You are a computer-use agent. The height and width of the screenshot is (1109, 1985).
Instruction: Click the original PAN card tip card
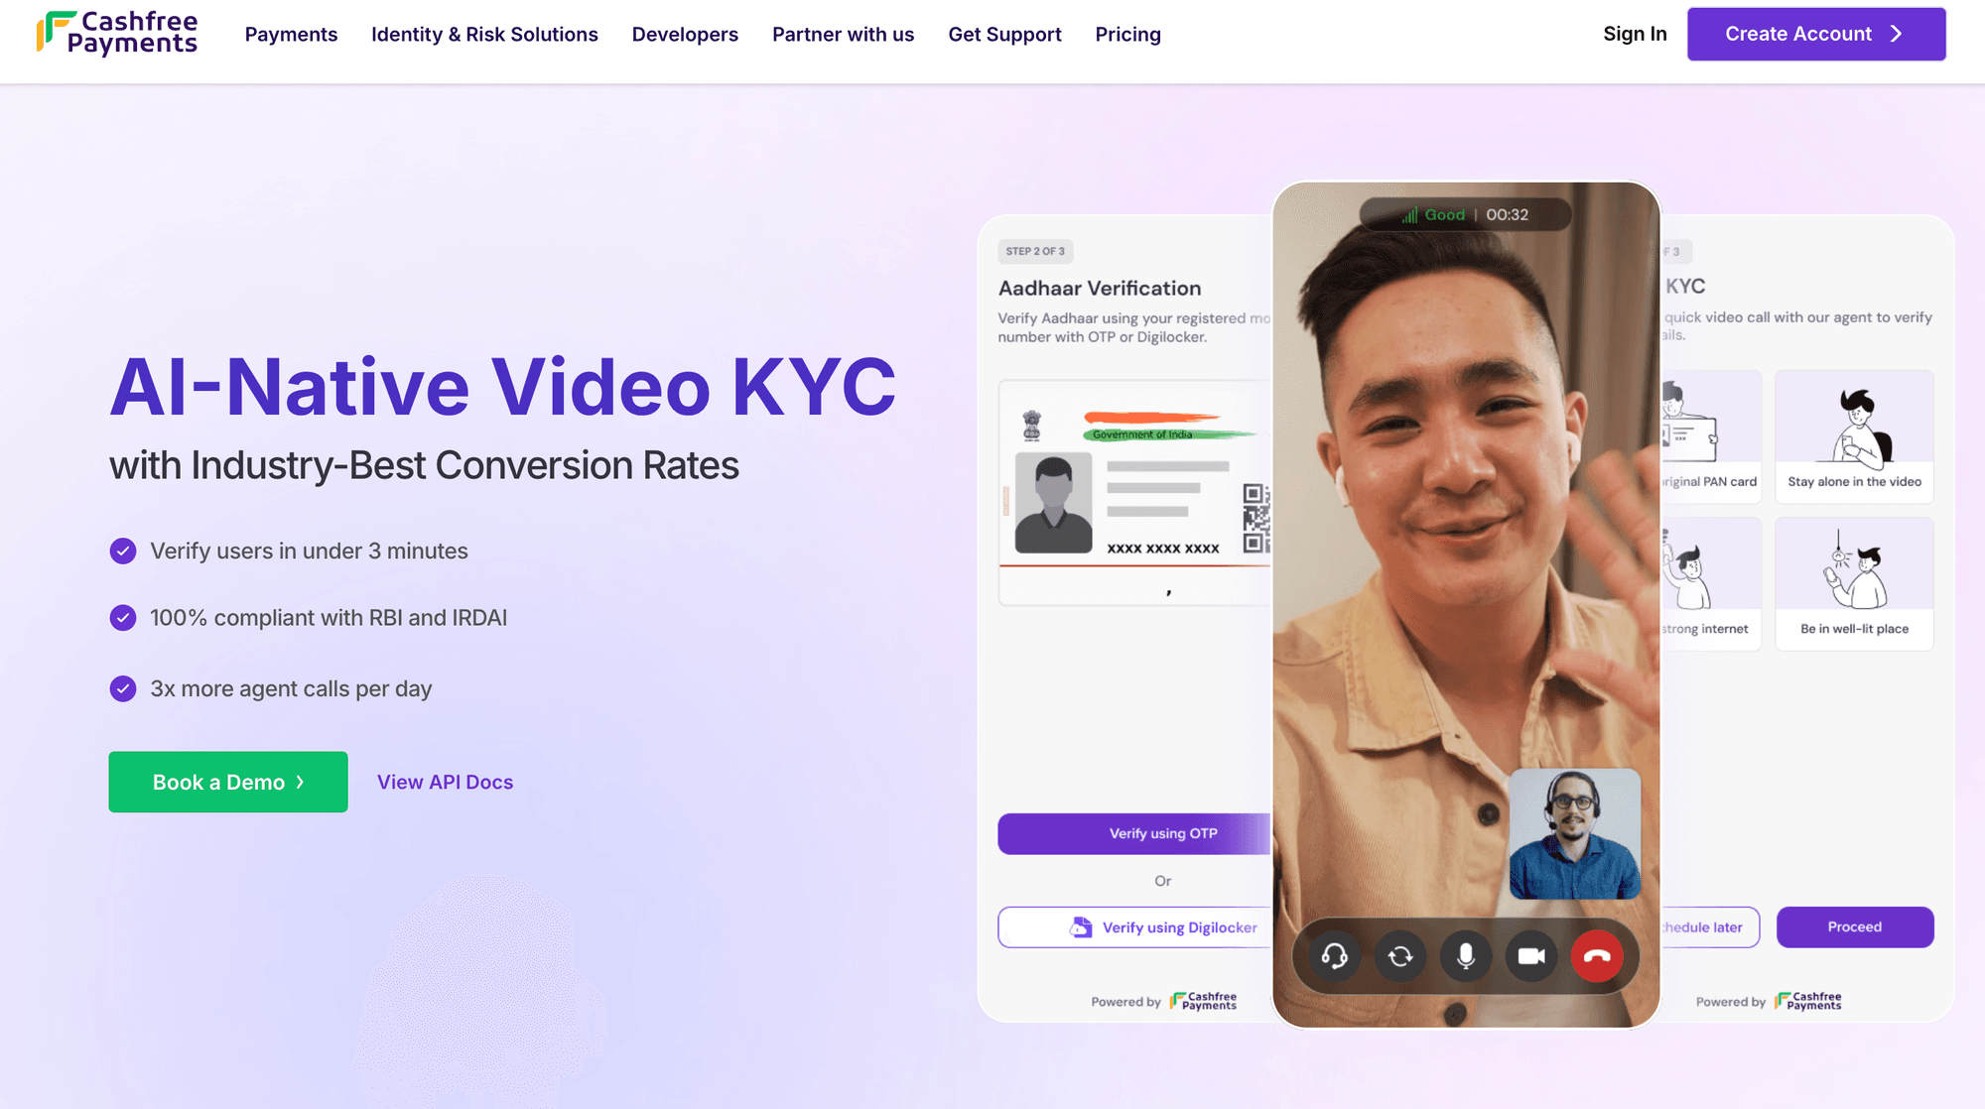(1711, 436)
